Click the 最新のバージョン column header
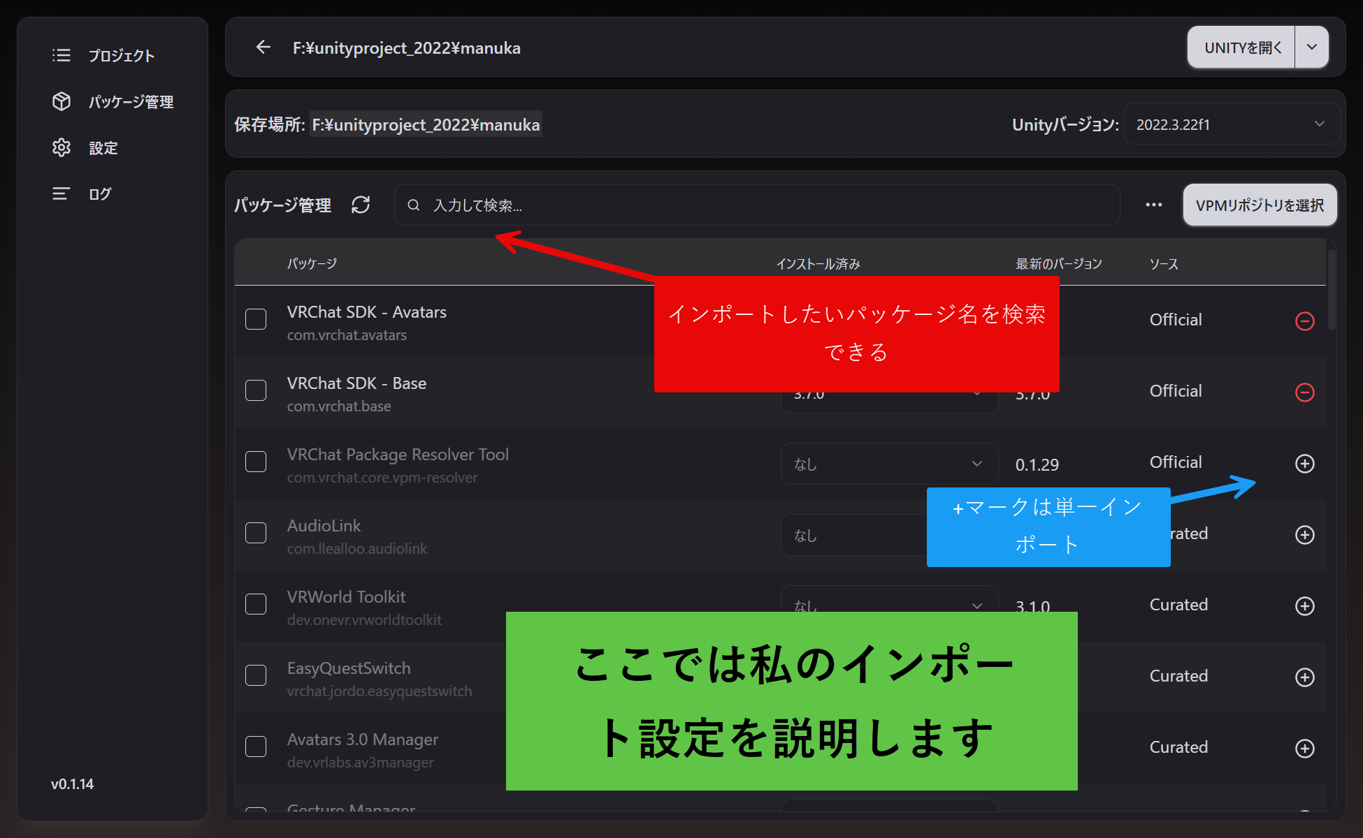 [1058, 264]
